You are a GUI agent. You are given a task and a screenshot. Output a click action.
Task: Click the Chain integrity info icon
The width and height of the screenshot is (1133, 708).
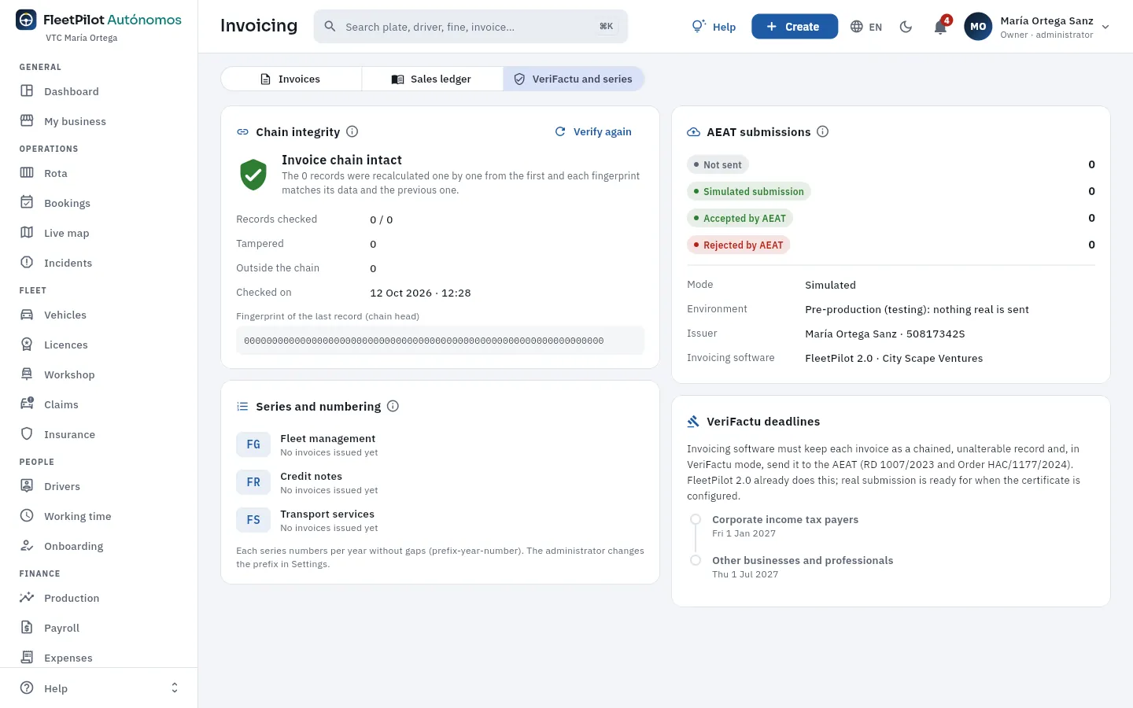(352, 131)
